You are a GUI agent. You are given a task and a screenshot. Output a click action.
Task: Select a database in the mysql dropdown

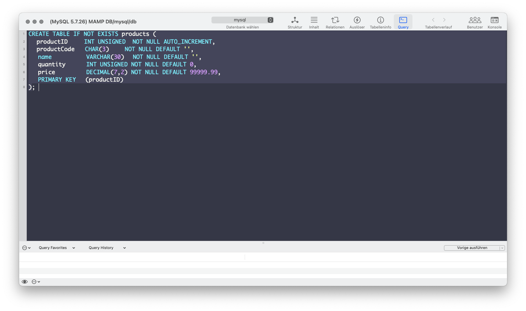point(242,20)
